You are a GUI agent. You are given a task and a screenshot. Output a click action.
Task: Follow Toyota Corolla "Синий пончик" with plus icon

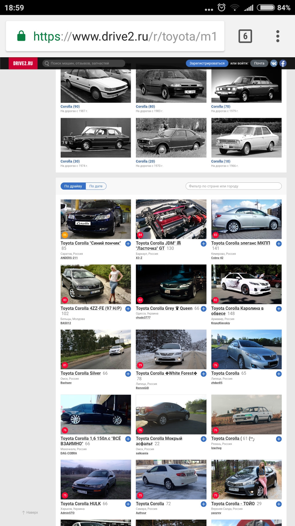click(128, 243)
